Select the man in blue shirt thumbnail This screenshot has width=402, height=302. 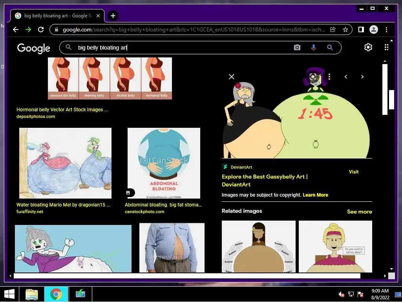pos(172,248)
